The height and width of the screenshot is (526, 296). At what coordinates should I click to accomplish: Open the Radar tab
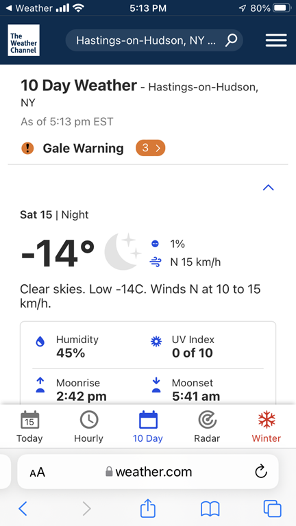207,427
